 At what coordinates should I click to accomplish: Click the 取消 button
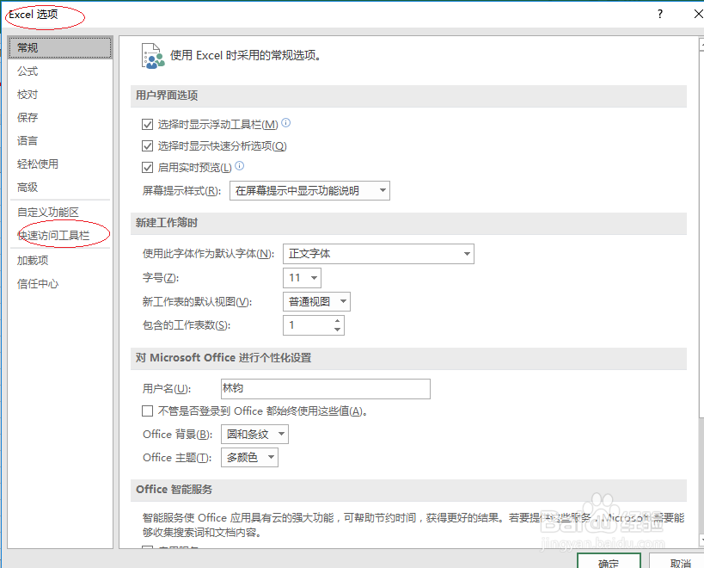coord(677,561)
